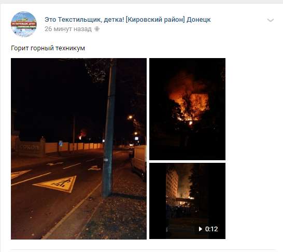The width and height of the screenshot is (283, 252).
Task: Start playback of the attached video clip
Action: 187,201
